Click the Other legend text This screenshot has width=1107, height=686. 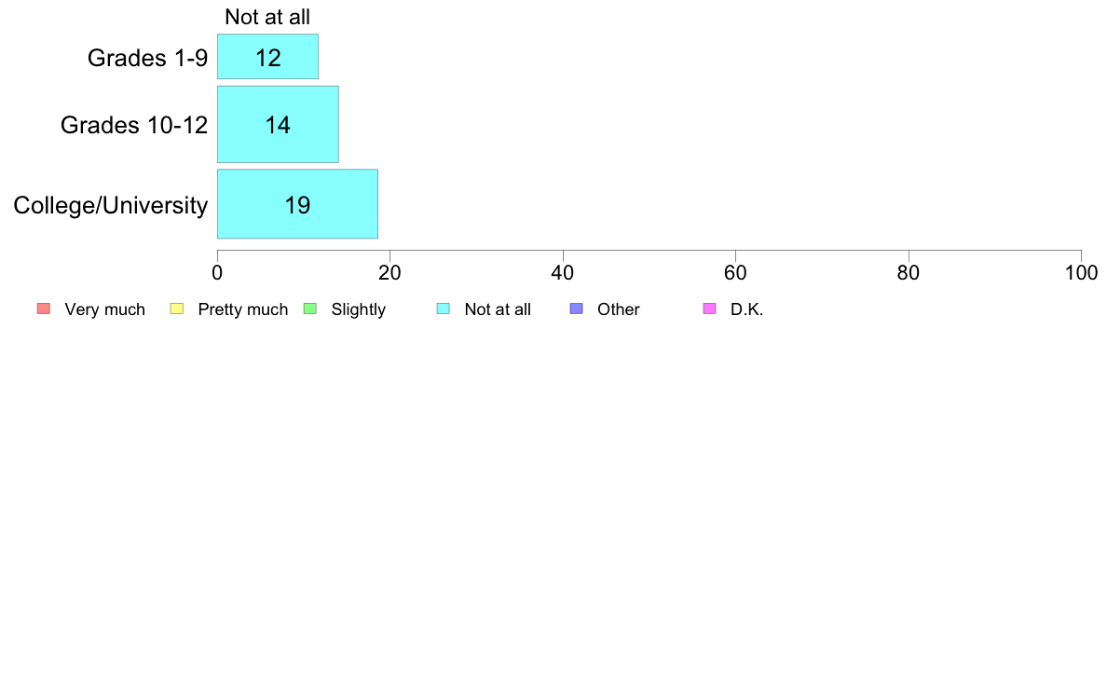(x=619, y=309)
